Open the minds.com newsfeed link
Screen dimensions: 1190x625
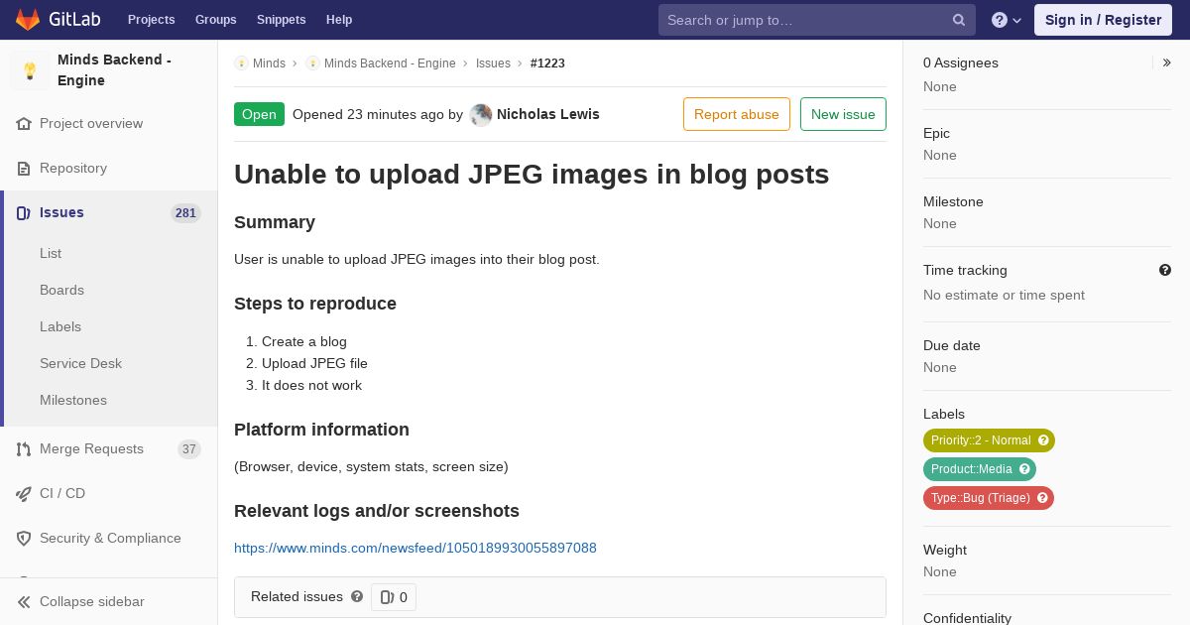point(416,548)
